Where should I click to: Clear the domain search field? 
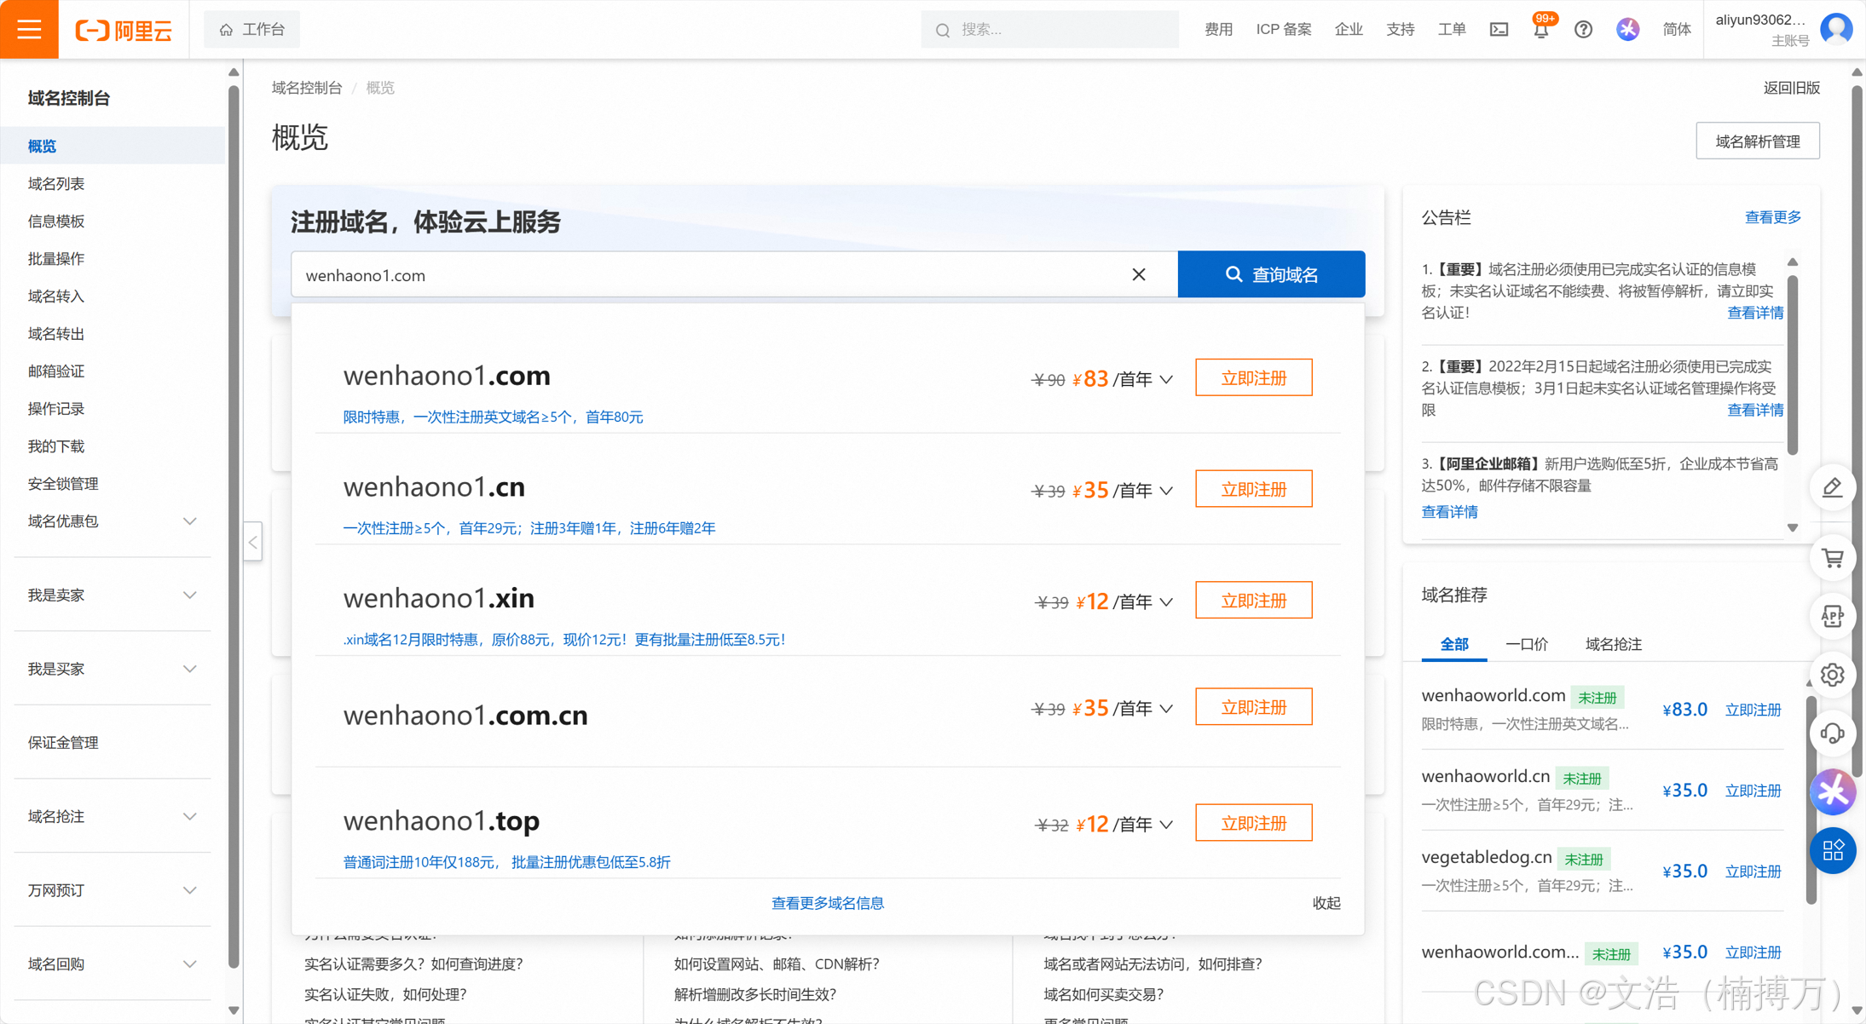[1139, 274]
